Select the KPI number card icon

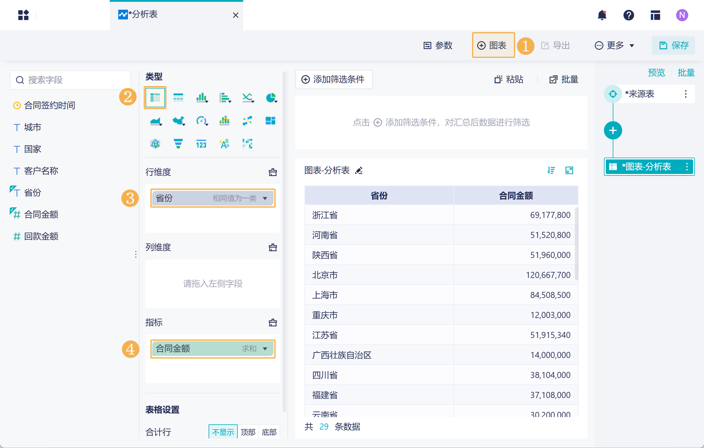click(201, 144)
